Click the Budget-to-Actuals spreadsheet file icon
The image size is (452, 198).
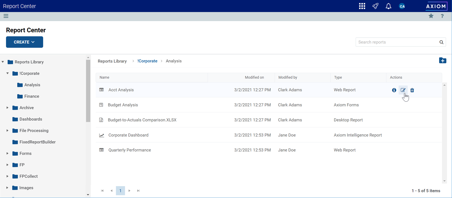(101, 120)
